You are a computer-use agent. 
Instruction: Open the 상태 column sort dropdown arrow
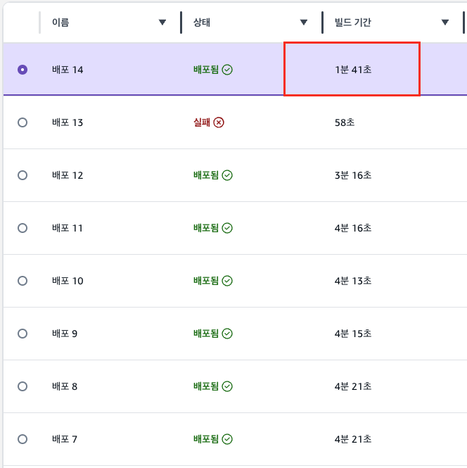304,23
